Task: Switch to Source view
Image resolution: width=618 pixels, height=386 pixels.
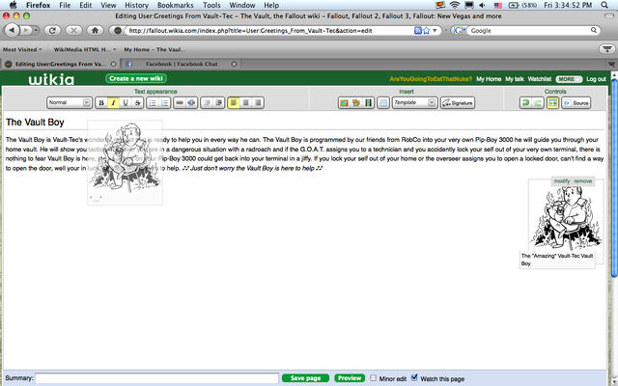Action: [x=576, y=103]
